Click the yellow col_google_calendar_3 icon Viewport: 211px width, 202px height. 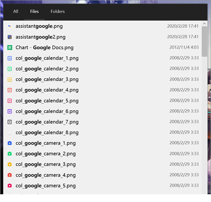[9, 79]
